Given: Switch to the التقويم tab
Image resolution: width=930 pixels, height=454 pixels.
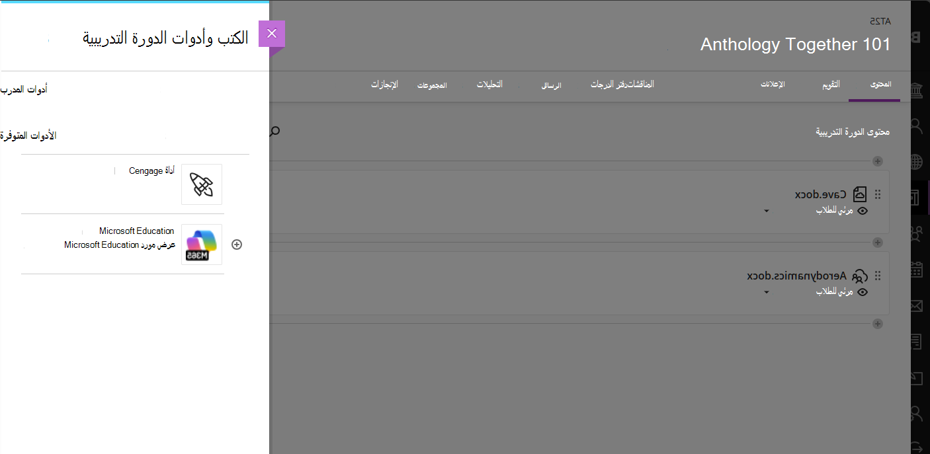Looking at the screenshot, I should [x=831, y=85].
